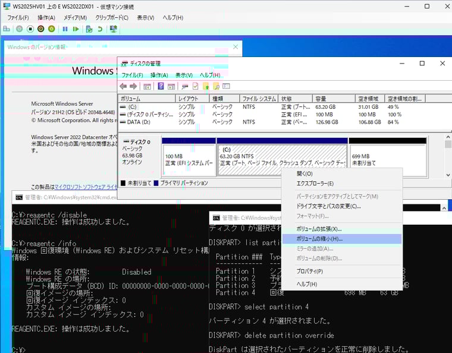Click the black 未割り当て legend swatch

[123, 183]
